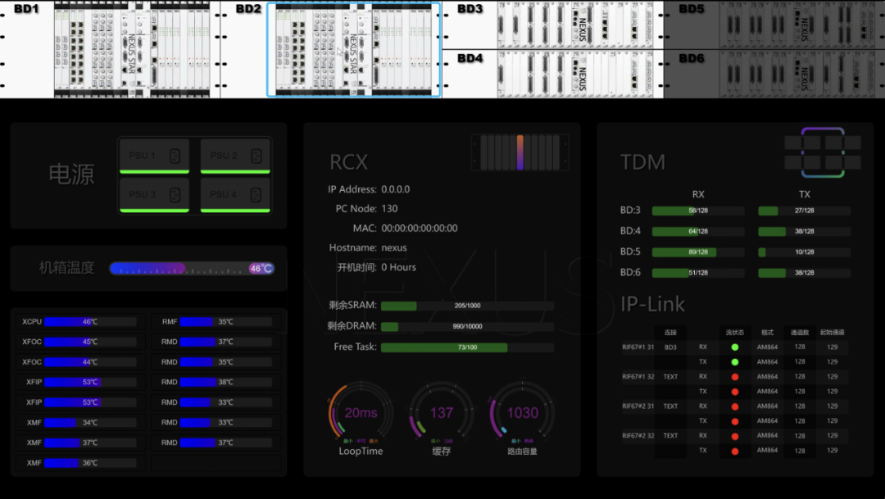The width and height of the screenshot is (885, 499).
Task: Click the PSU 2 power module icon
Action: (x=235, y=155)
